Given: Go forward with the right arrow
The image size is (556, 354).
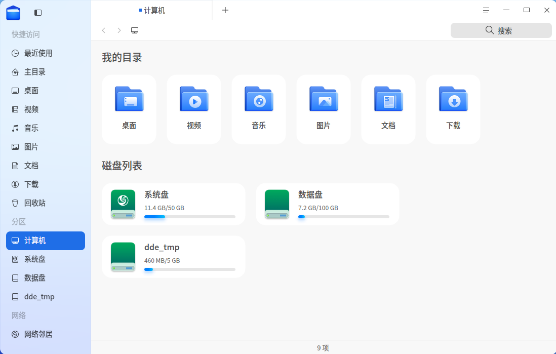Looking at the screenshot, I should (119, 30).
